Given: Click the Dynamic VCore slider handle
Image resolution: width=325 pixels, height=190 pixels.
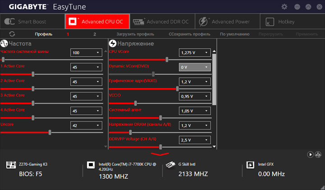Looking at the screenshot, I should pyautogui.click(x=153, y=74).
